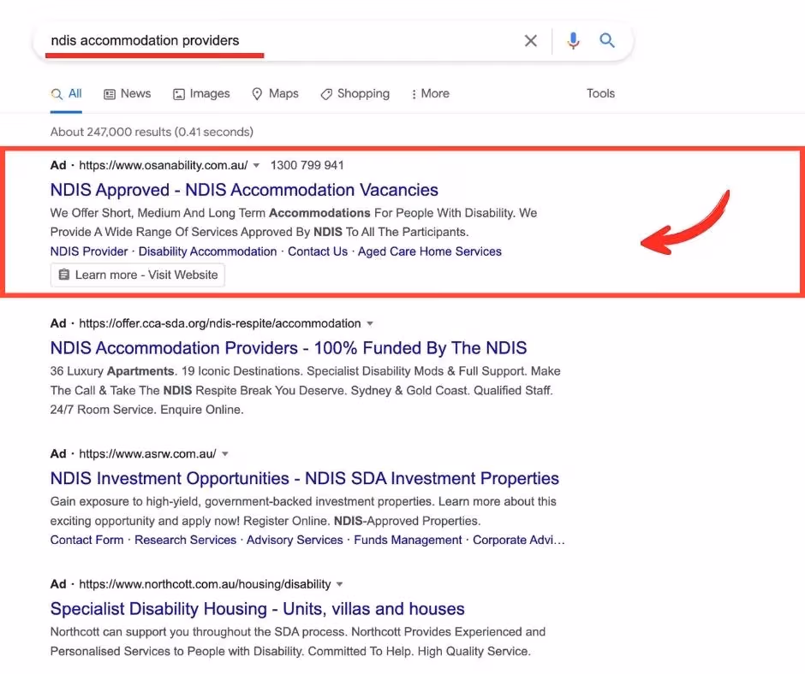Viewport: 805px width, 674px height.
Task: Click the About 247,000 results text
Action: [x=152, y=132]
